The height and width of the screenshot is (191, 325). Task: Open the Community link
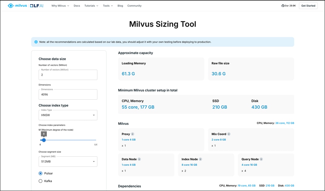[134, 5]
